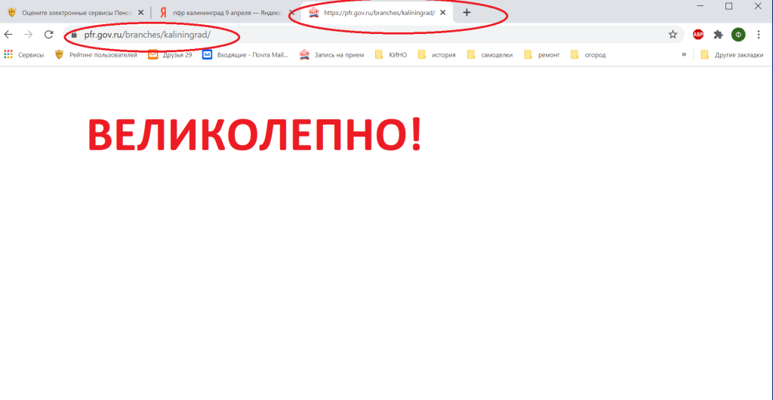Open the Рейтинг пользователей bookmark
The image size is (773, 400).
[x=96, y=54]
